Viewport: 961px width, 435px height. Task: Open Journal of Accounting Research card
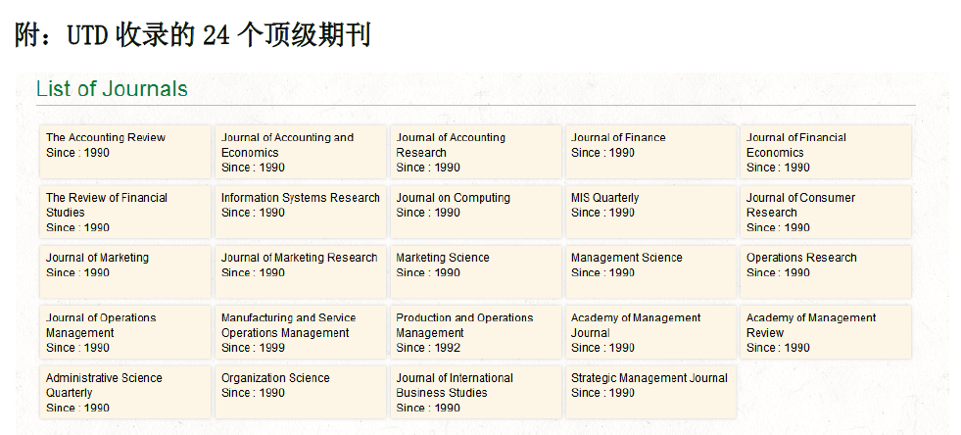(x=475, y=152)
